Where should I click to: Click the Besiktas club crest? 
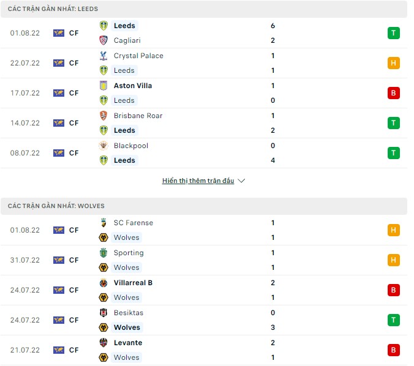click(x=103, y=313)
